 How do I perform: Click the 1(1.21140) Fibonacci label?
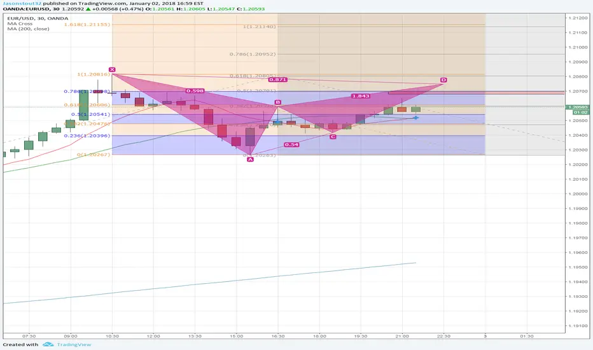point(260,27)
